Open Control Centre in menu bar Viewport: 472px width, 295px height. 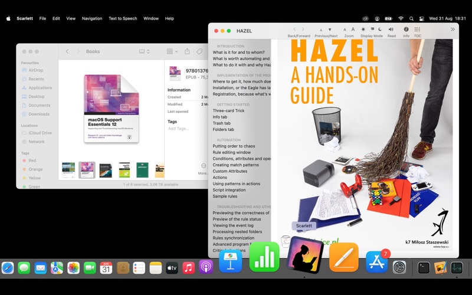coord(421,18)
